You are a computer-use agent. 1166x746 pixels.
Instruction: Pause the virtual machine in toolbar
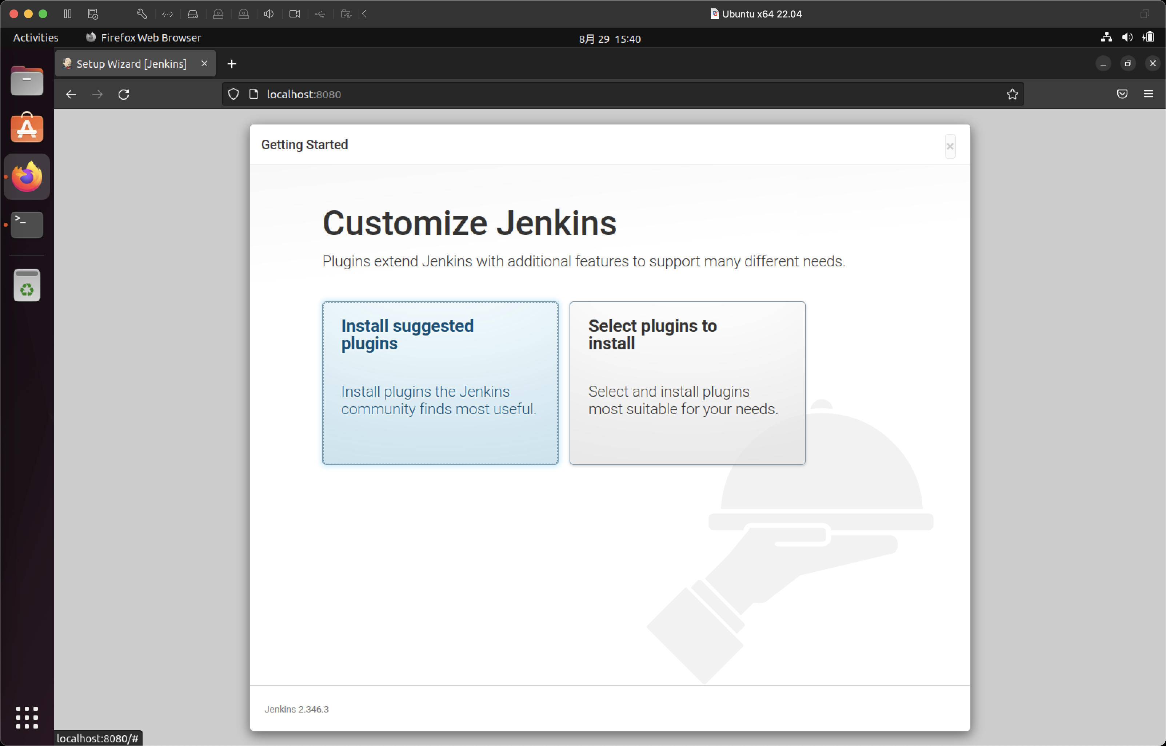[x=67, y=13]
